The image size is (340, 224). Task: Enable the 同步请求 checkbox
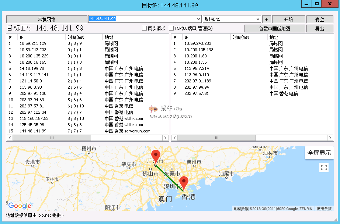click(145, 28)
